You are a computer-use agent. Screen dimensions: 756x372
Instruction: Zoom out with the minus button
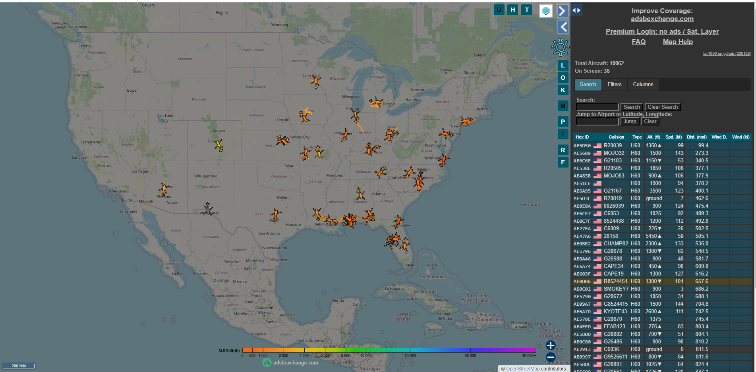coord(551,357)
